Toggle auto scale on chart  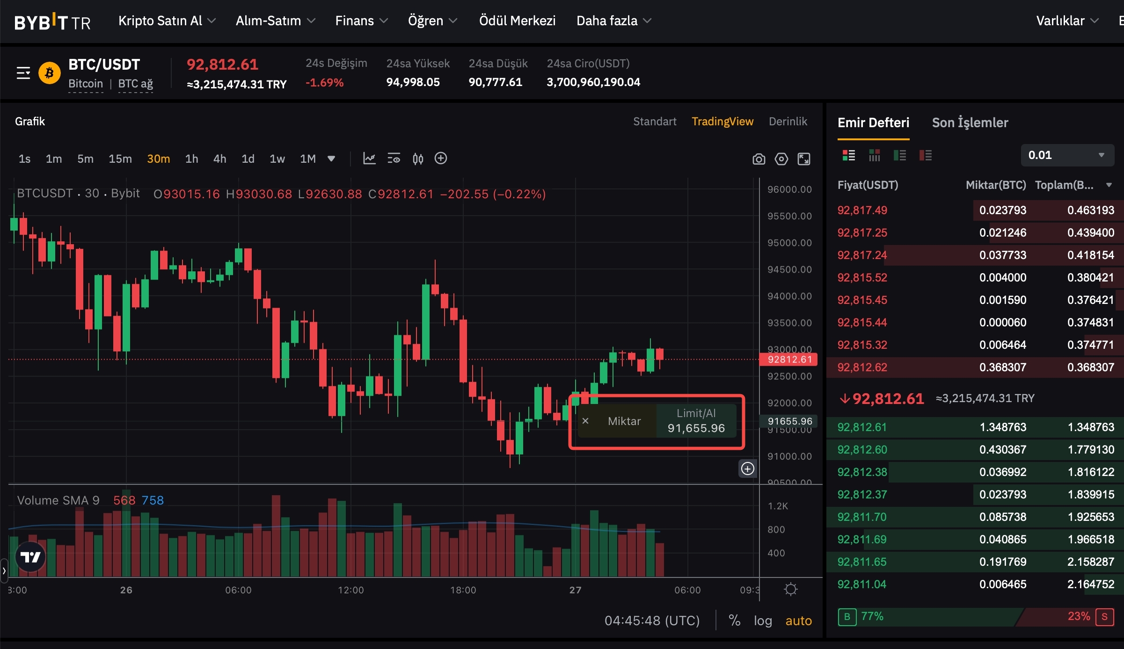[798, 620]
